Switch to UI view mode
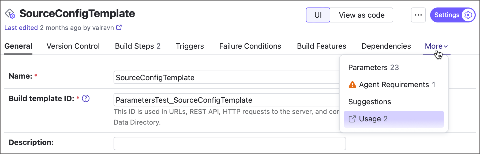This screenshot has height=154, width=480. coord(318,15)
